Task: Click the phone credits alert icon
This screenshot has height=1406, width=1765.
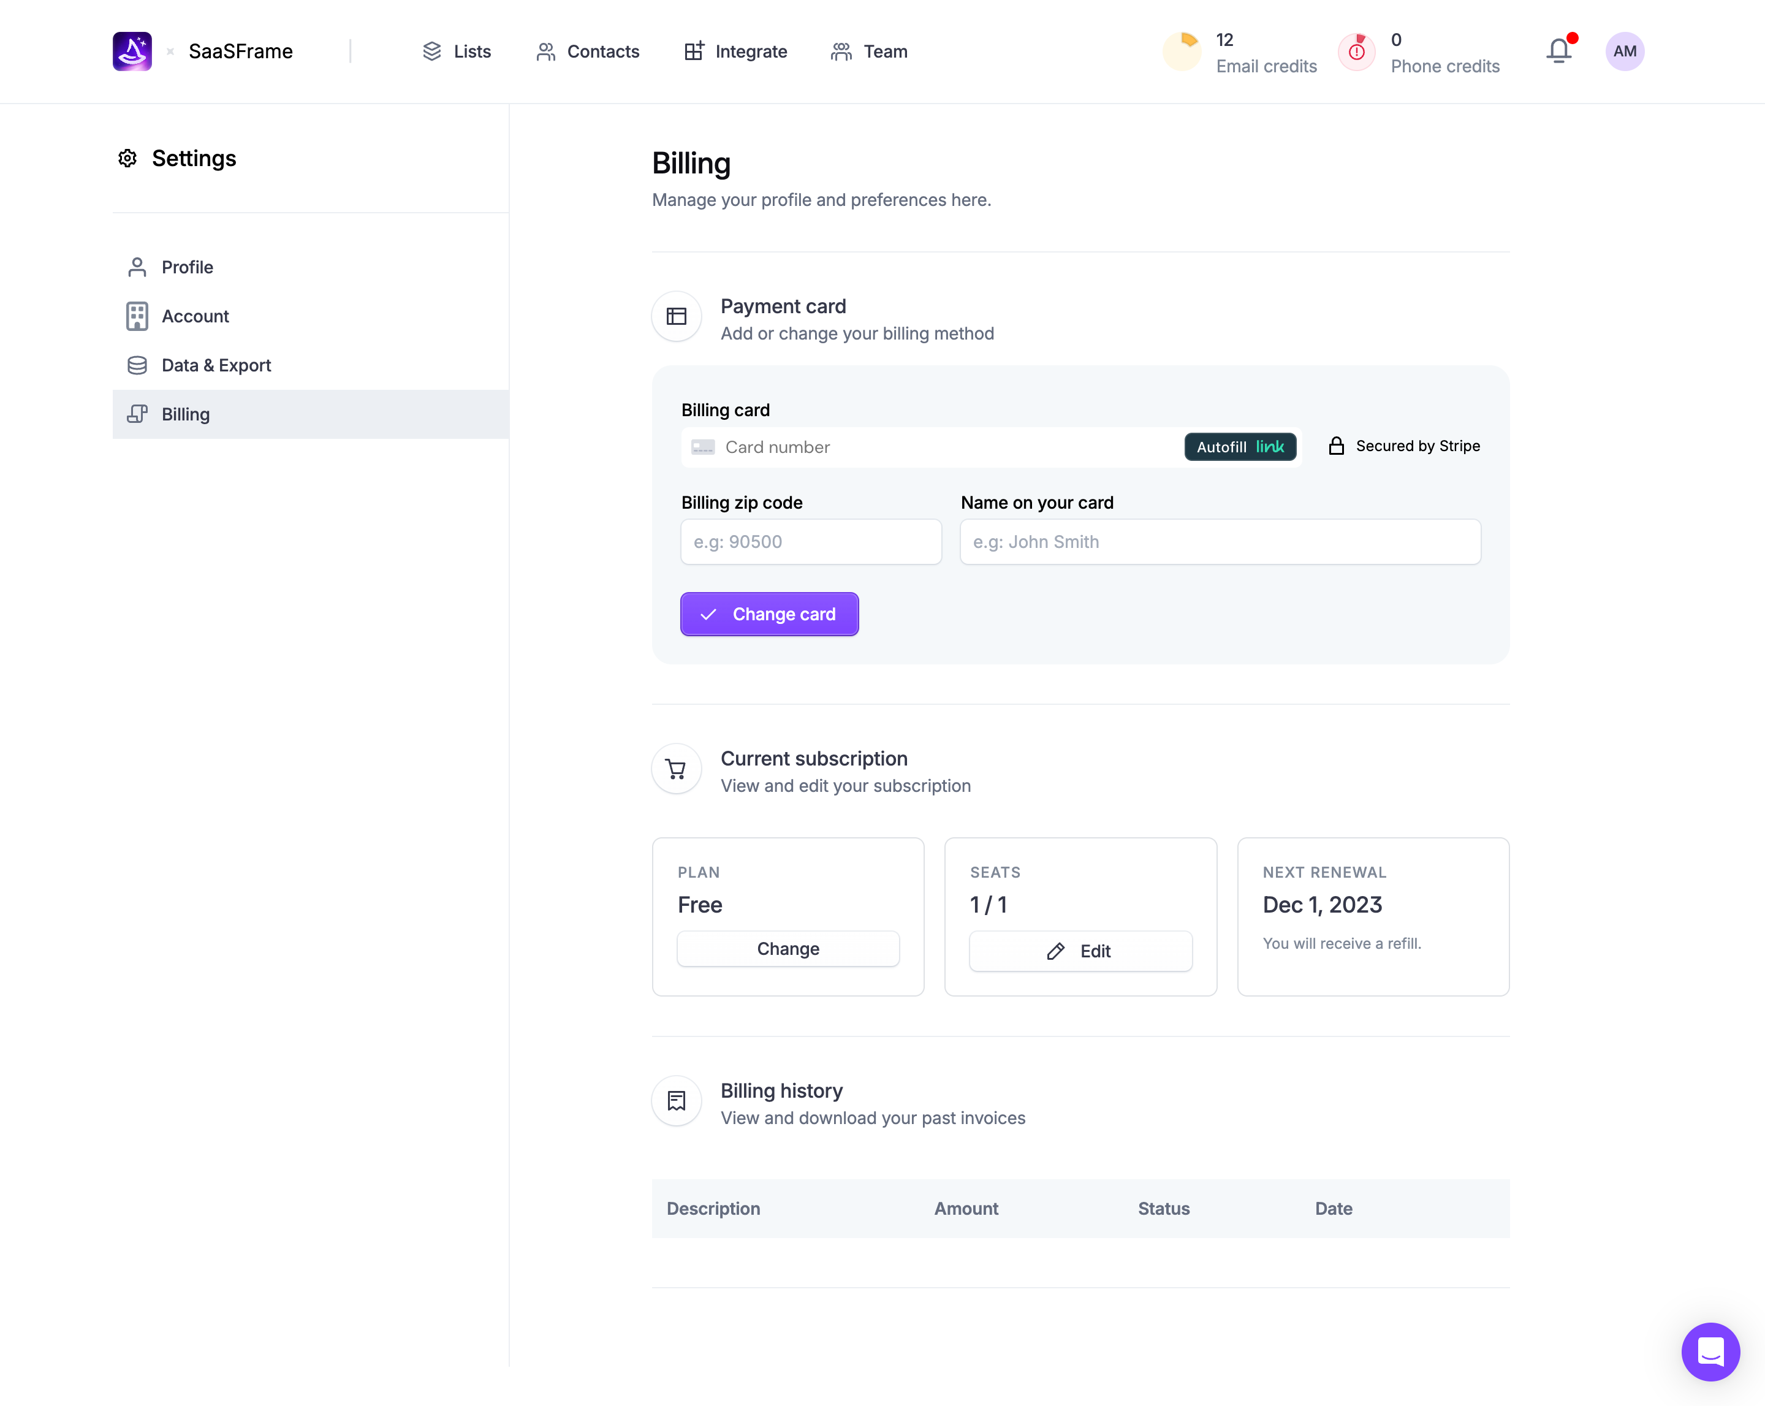Action: click(1356, 51)
